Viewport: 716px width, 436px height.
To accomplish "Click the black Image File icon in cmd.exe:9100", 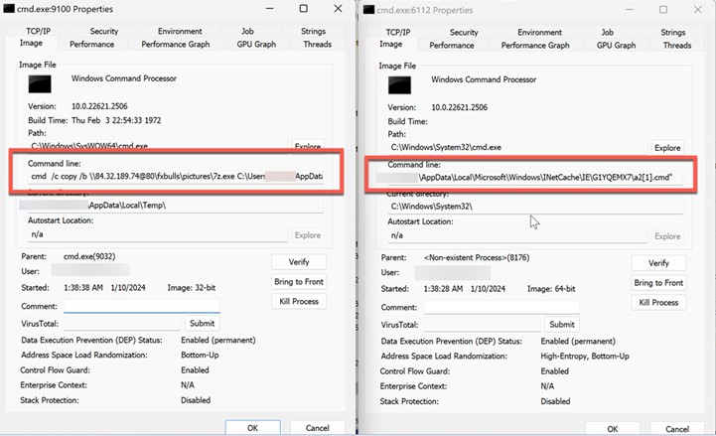I will point(38,86).
